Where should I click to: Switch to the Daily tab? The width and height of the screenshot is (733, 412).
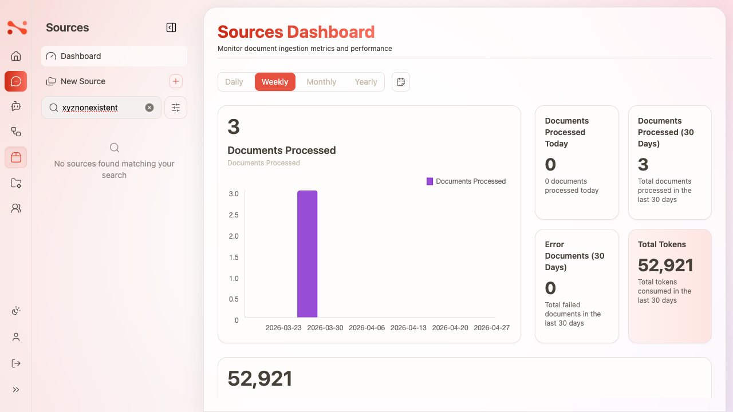click(x=234, y=82)
